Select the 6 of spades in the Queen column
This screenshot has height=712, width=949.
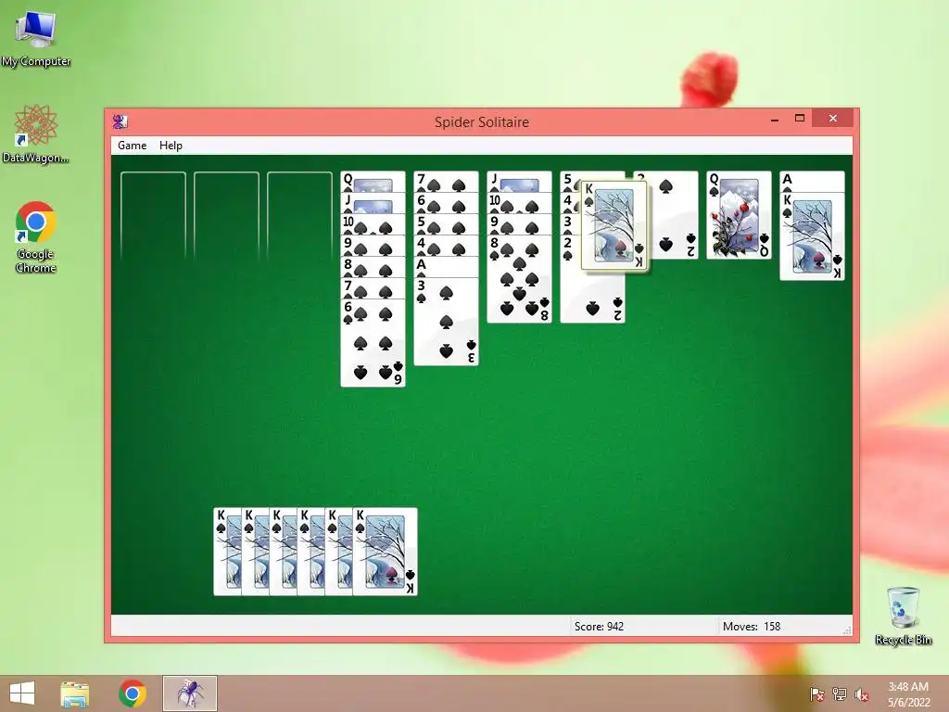tap(373, 343)
